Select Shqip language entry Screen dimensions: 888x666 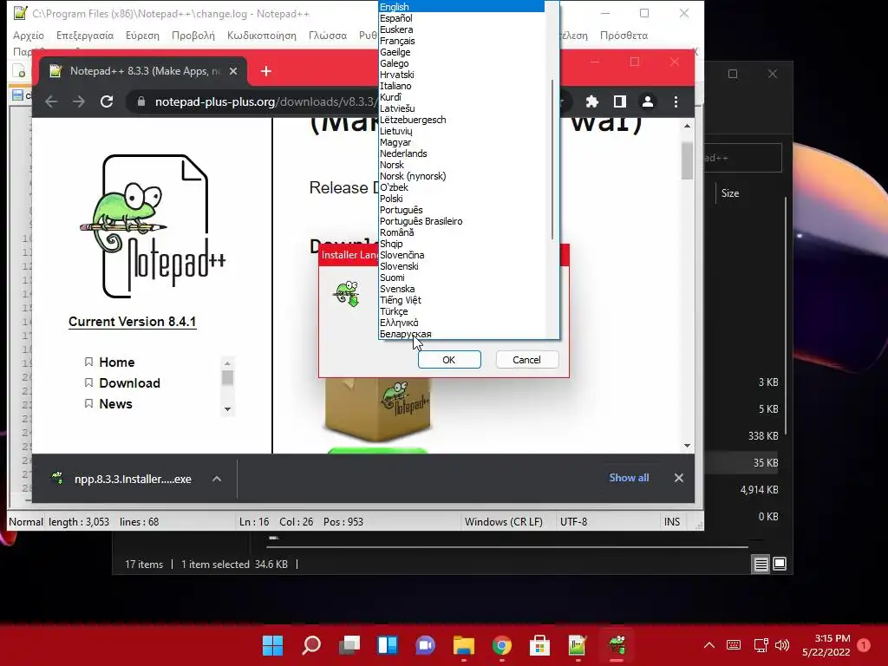click(461, 244)
